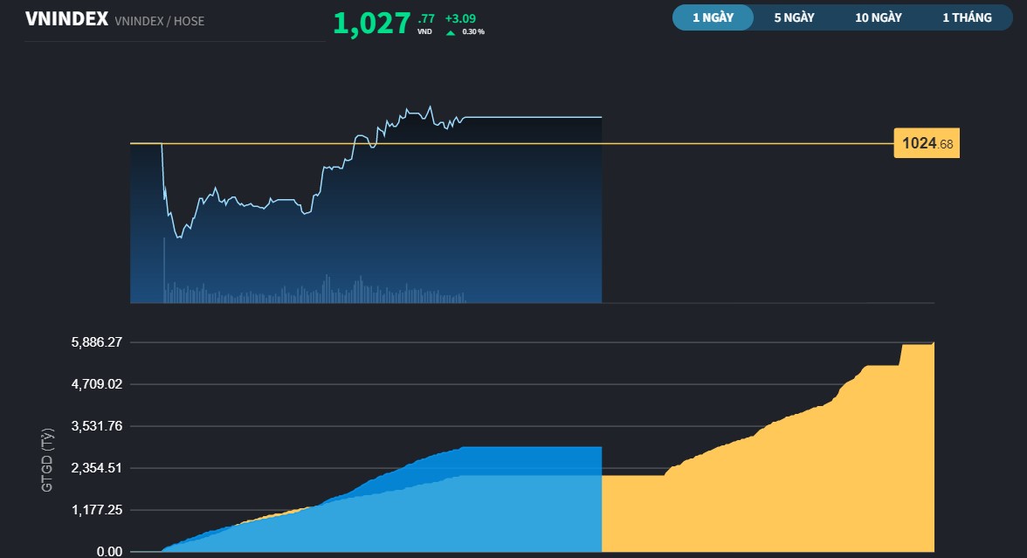Screen dimensions: 1027x558
Task: Open the 1 THÁNG view
Action: pyautogui.click(x=967, y=17)
